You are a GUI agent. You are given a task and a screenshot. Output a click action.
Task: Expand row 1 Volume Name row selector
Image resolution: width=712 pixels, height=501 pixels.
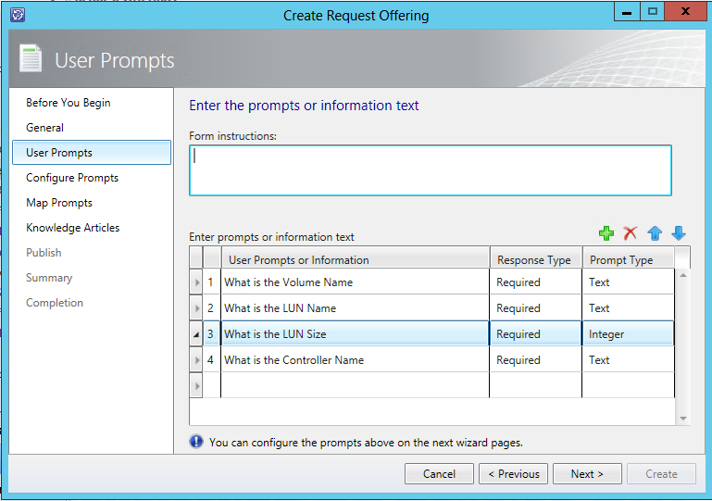coord(195,282)
